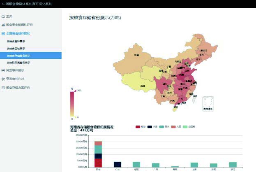Viewport: 256px width, 172px height.
Task: Click the home icon beside 主页
Action: point(4,16)
